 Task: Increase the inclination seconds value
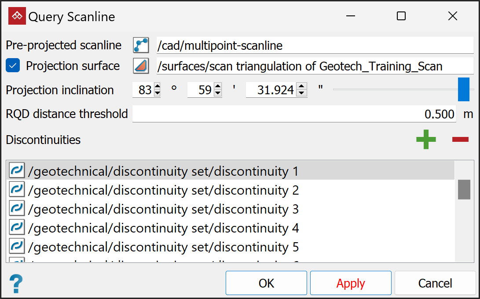coord(301,87)
